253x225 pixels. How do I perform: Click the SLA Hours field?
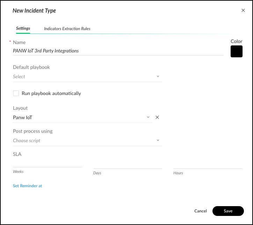point(208,164)
